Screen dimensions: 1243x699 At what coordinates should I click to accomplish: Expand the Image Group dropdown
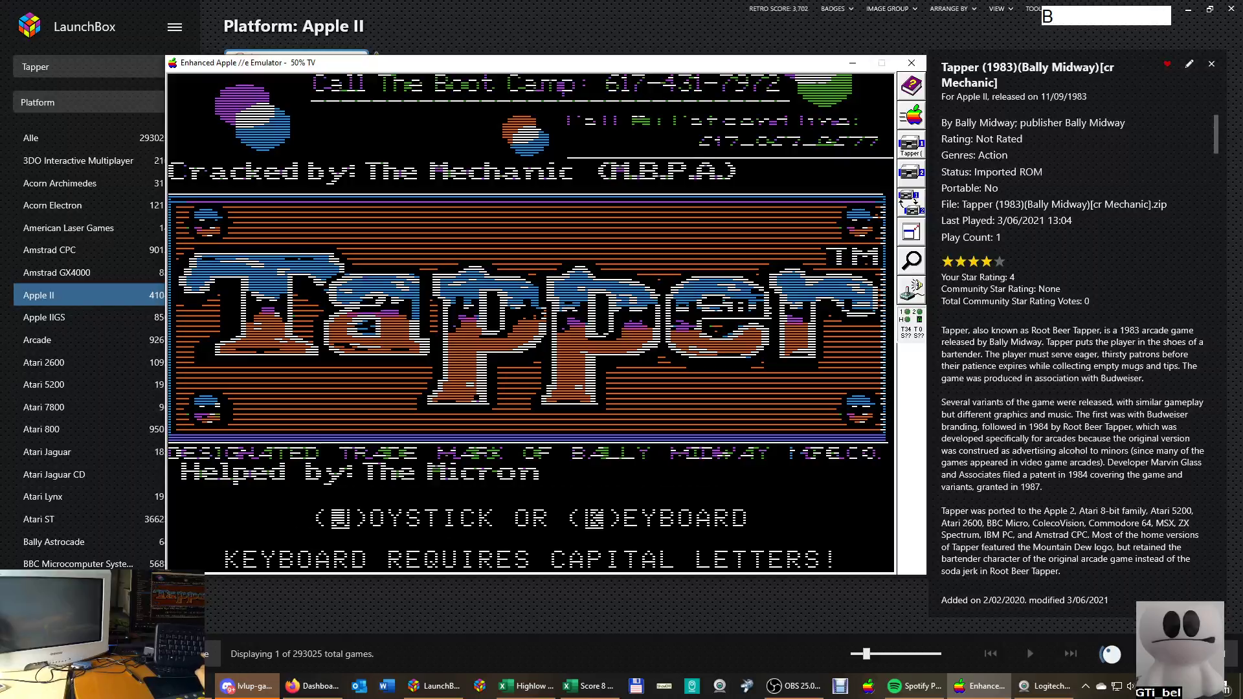pos(891,9)
